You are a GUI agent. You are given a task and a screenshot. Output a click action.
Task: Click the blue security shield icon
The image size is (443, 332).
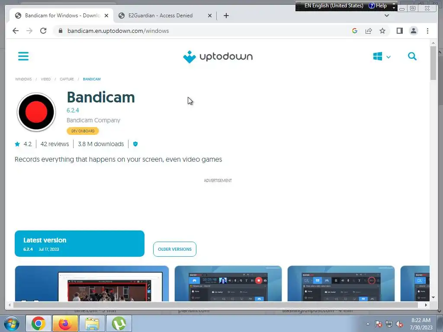click(x=135, y=144)
